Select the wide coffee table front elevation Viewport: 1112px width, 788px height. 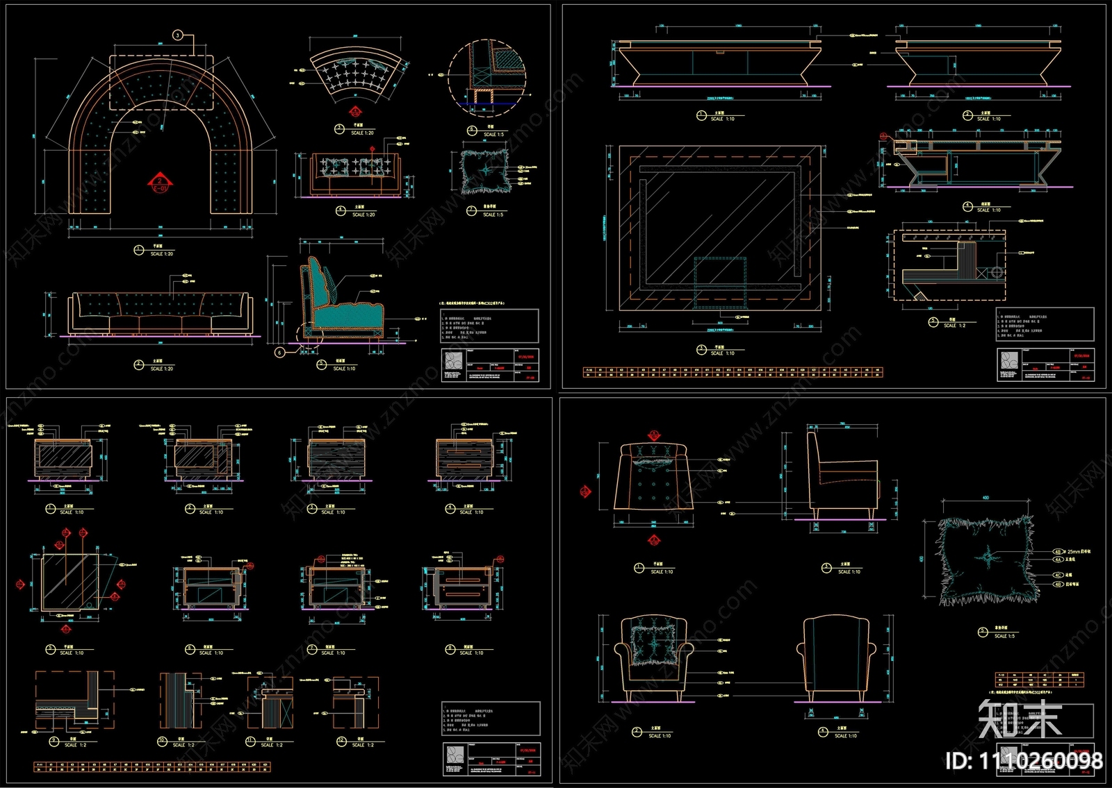(719, 62)
